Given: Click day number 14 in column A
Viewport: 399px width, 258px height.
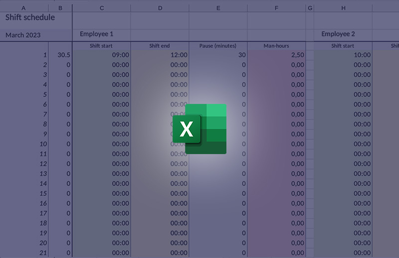Looking at the screenshot, I should click(x=24, y=183).
